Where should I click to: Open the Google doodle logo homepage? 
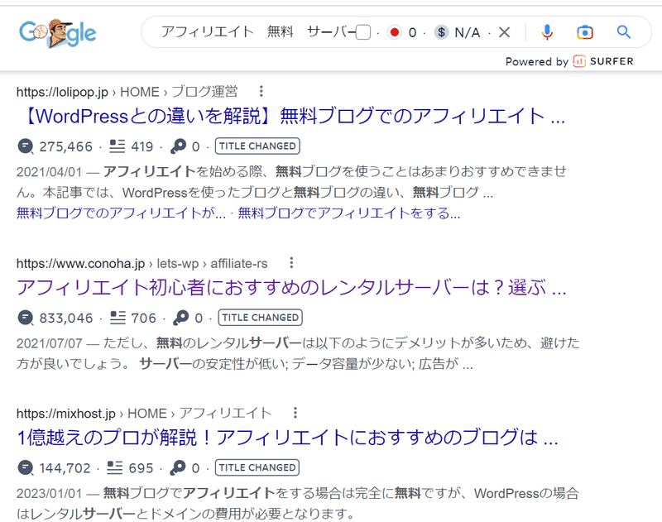click(x=58, y=32)
